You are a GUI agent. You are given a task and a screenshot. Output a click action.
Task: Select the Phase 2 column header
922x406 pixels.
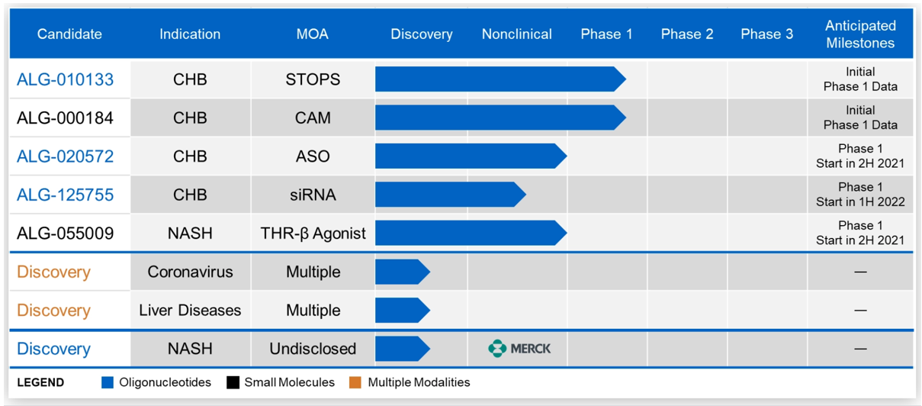click(687, 34)
